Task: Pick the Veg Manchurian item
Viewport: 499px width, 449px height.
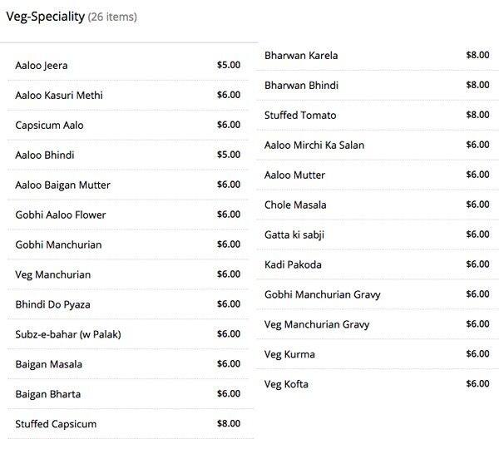Action: pos(128,274)
